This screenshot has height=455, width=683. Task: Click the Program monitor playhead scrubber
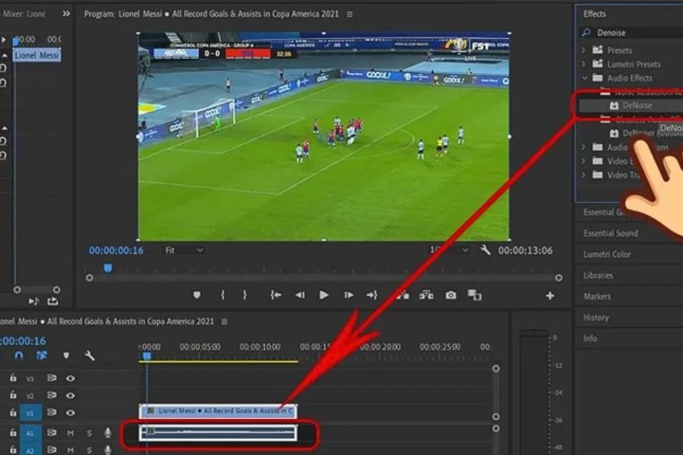pos(108,268)
